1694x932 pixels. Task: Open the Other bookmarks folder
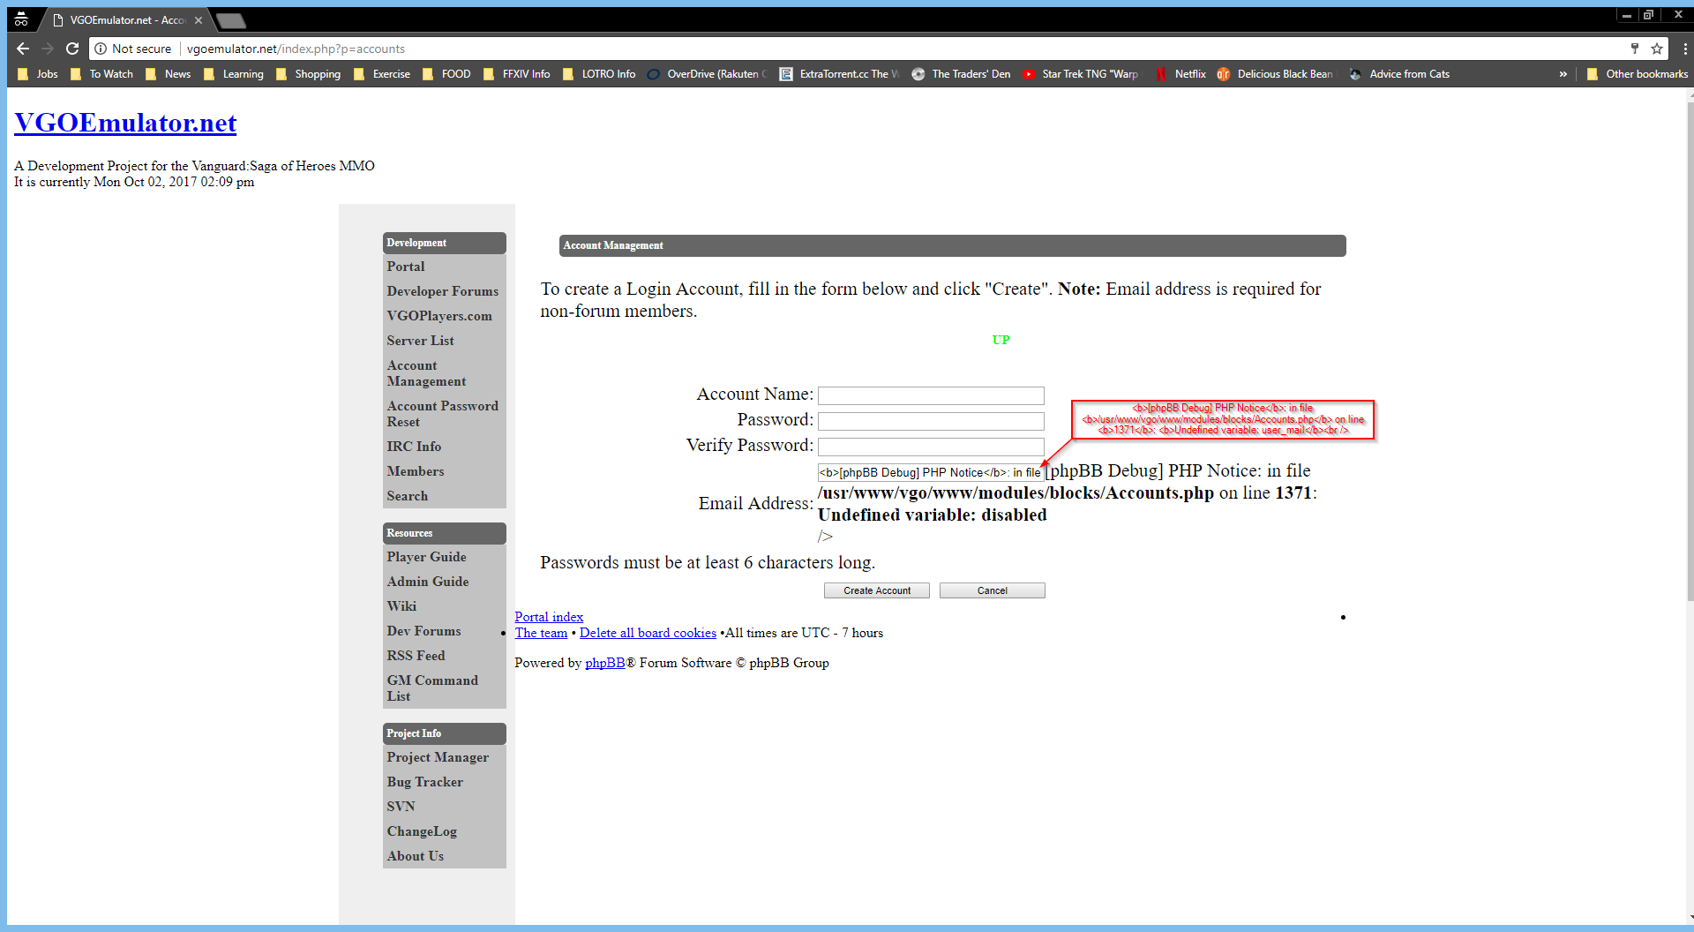(1637, 74)
